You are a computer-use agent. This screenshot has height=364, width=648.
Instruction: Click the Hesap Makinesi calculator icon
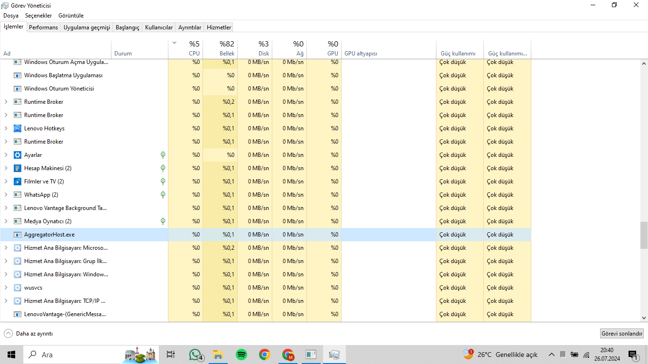(x=18, y=168)
